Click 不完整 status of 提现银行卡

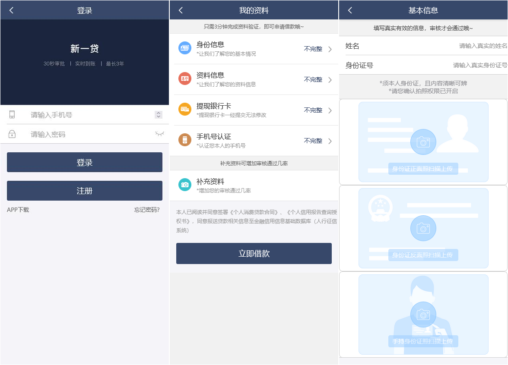[313, 110]
